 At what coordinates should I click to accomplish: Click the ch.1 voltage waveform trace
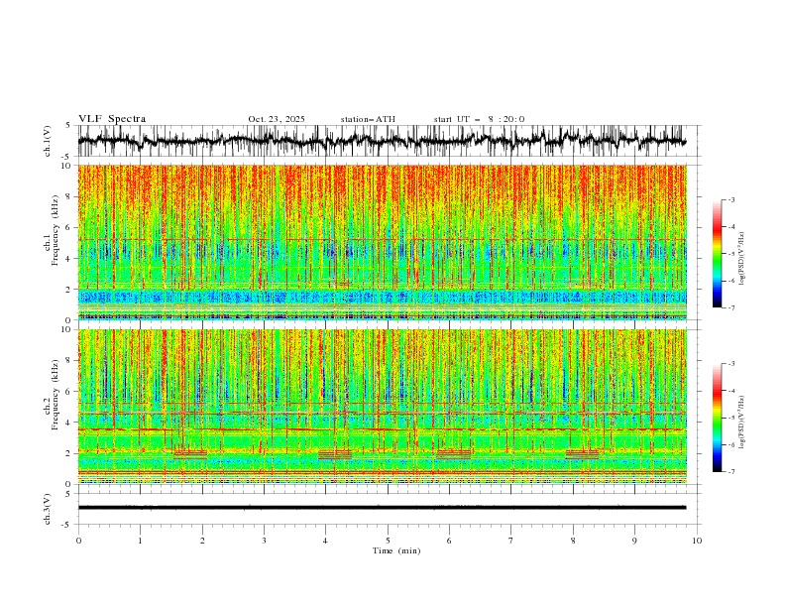coord(382,141)
